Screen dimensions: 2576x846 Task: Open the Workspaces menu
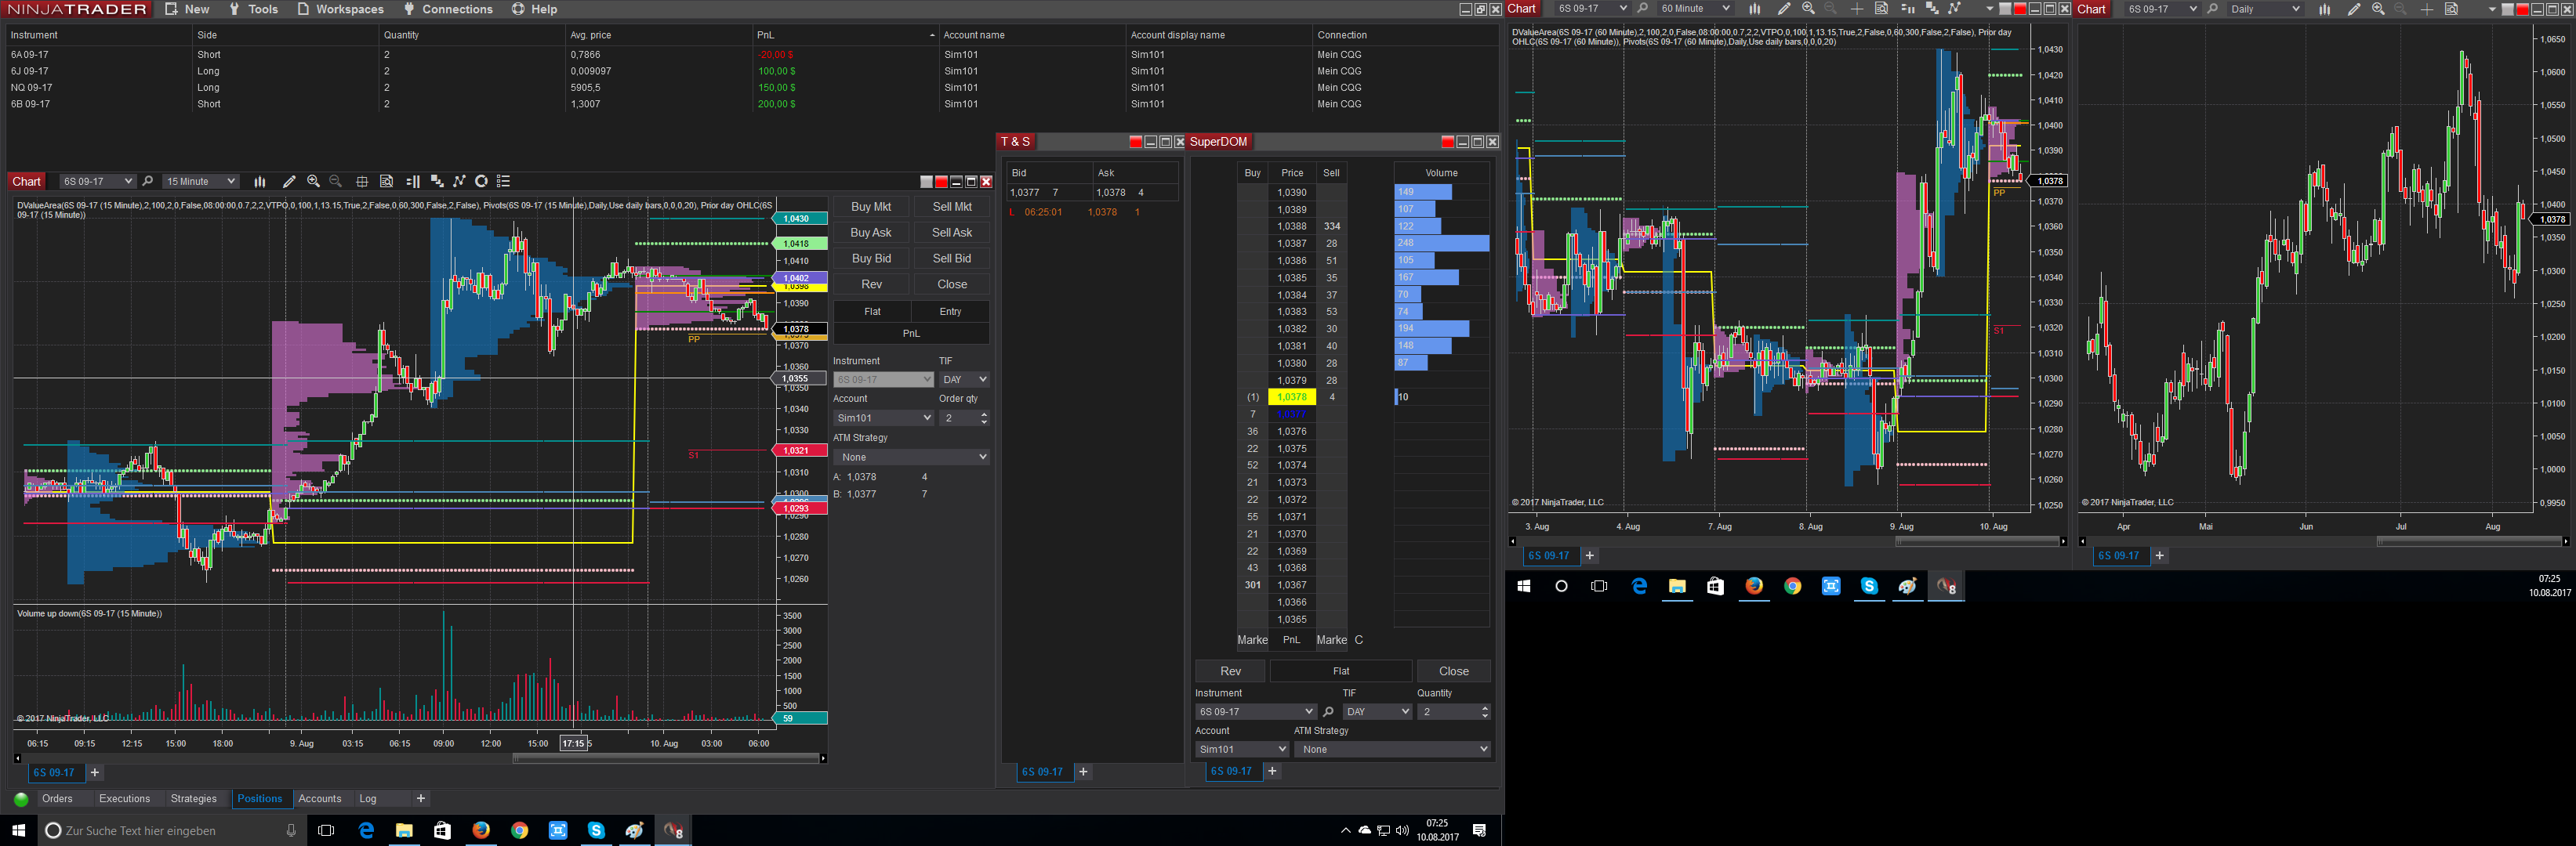(x=340, y=9)
